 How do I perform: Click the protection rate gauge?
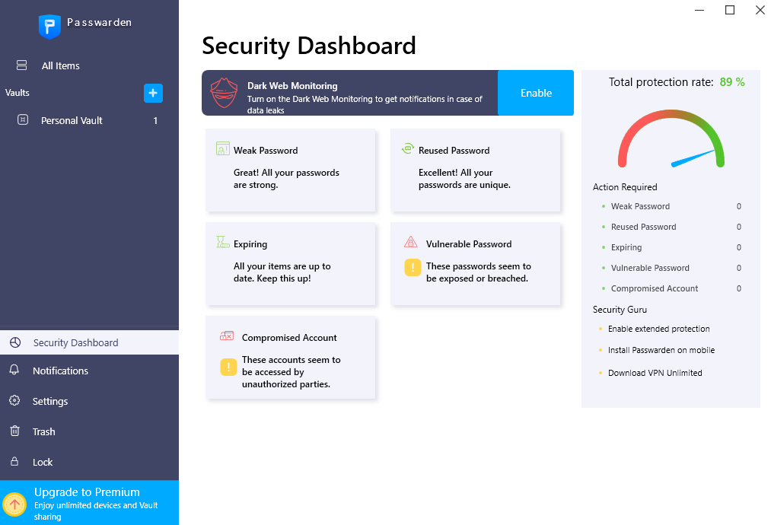[x=671, y=138]
